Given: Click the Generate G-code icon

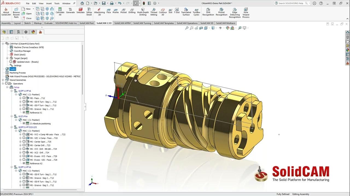Looking at the screenshot, I should click(x=70, y=9).
